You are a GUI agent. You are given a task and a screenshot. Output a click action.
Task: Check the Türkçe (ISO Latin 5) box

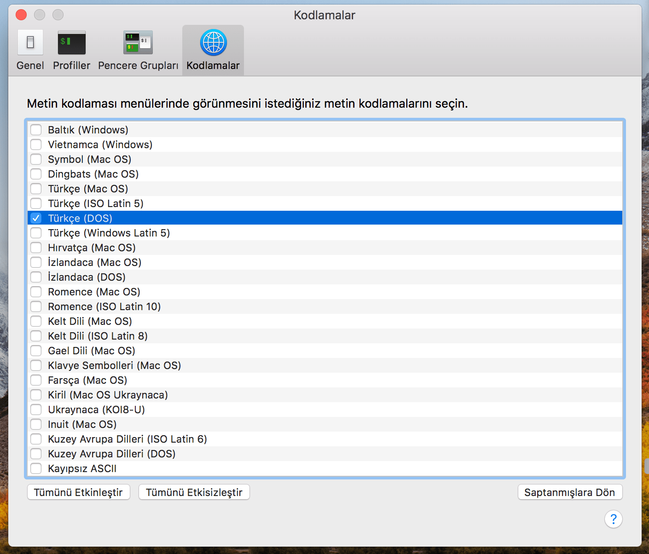[x=36, y=203]
